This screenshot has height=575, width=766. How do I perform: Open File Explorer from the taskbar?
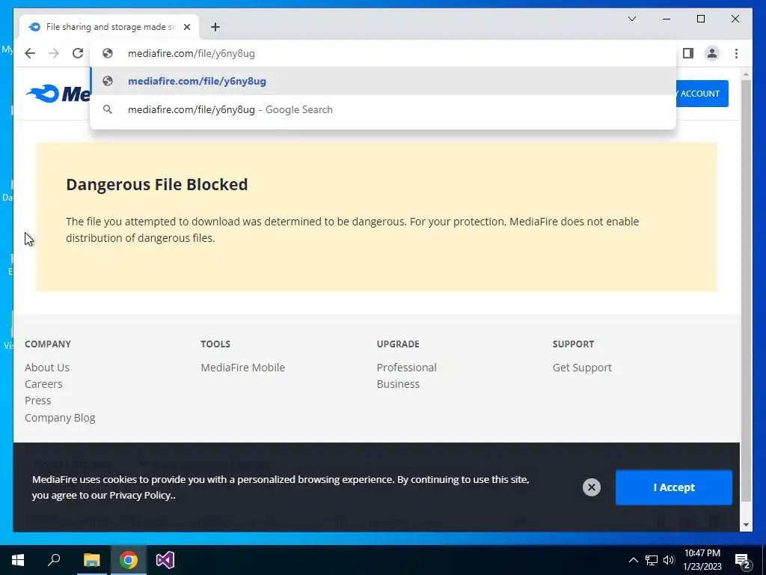[91, 560]
